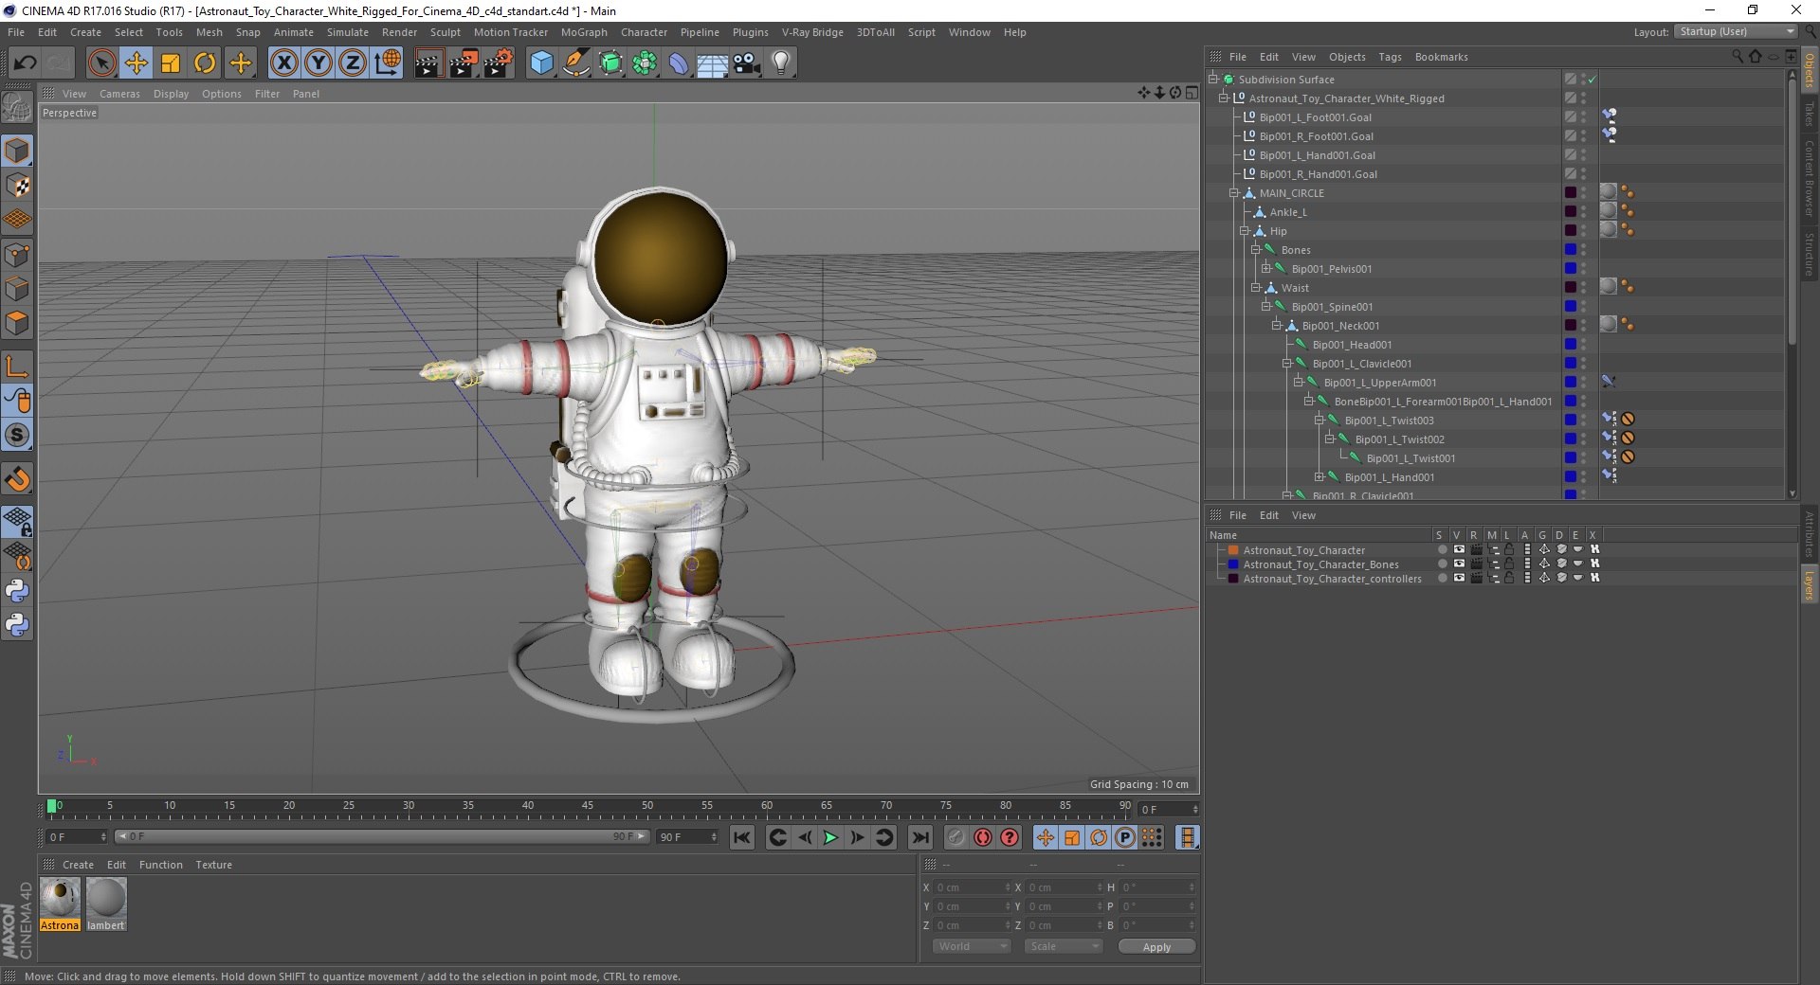This screenshot has height=985, width=1820.
Task: Add a Subdivision Surface generator
Action: click(610, 63)
